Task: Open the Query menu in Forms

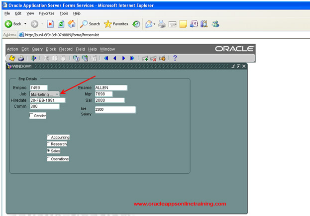Action: click(x=37, y=49)
